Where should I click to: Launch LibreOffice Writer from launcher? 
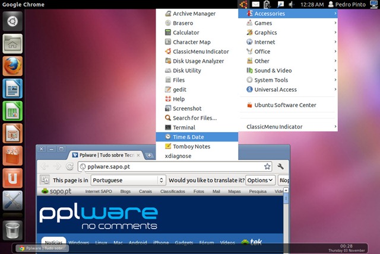pyautogui.click(x=12, y=88)
